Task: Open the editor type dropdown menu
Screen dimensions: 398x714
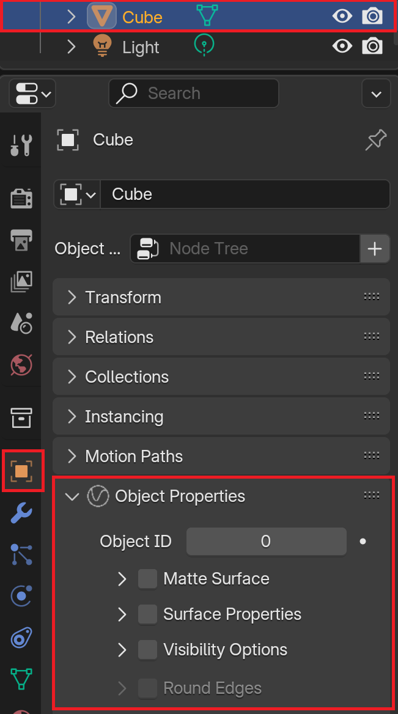Action: point(32,94)
